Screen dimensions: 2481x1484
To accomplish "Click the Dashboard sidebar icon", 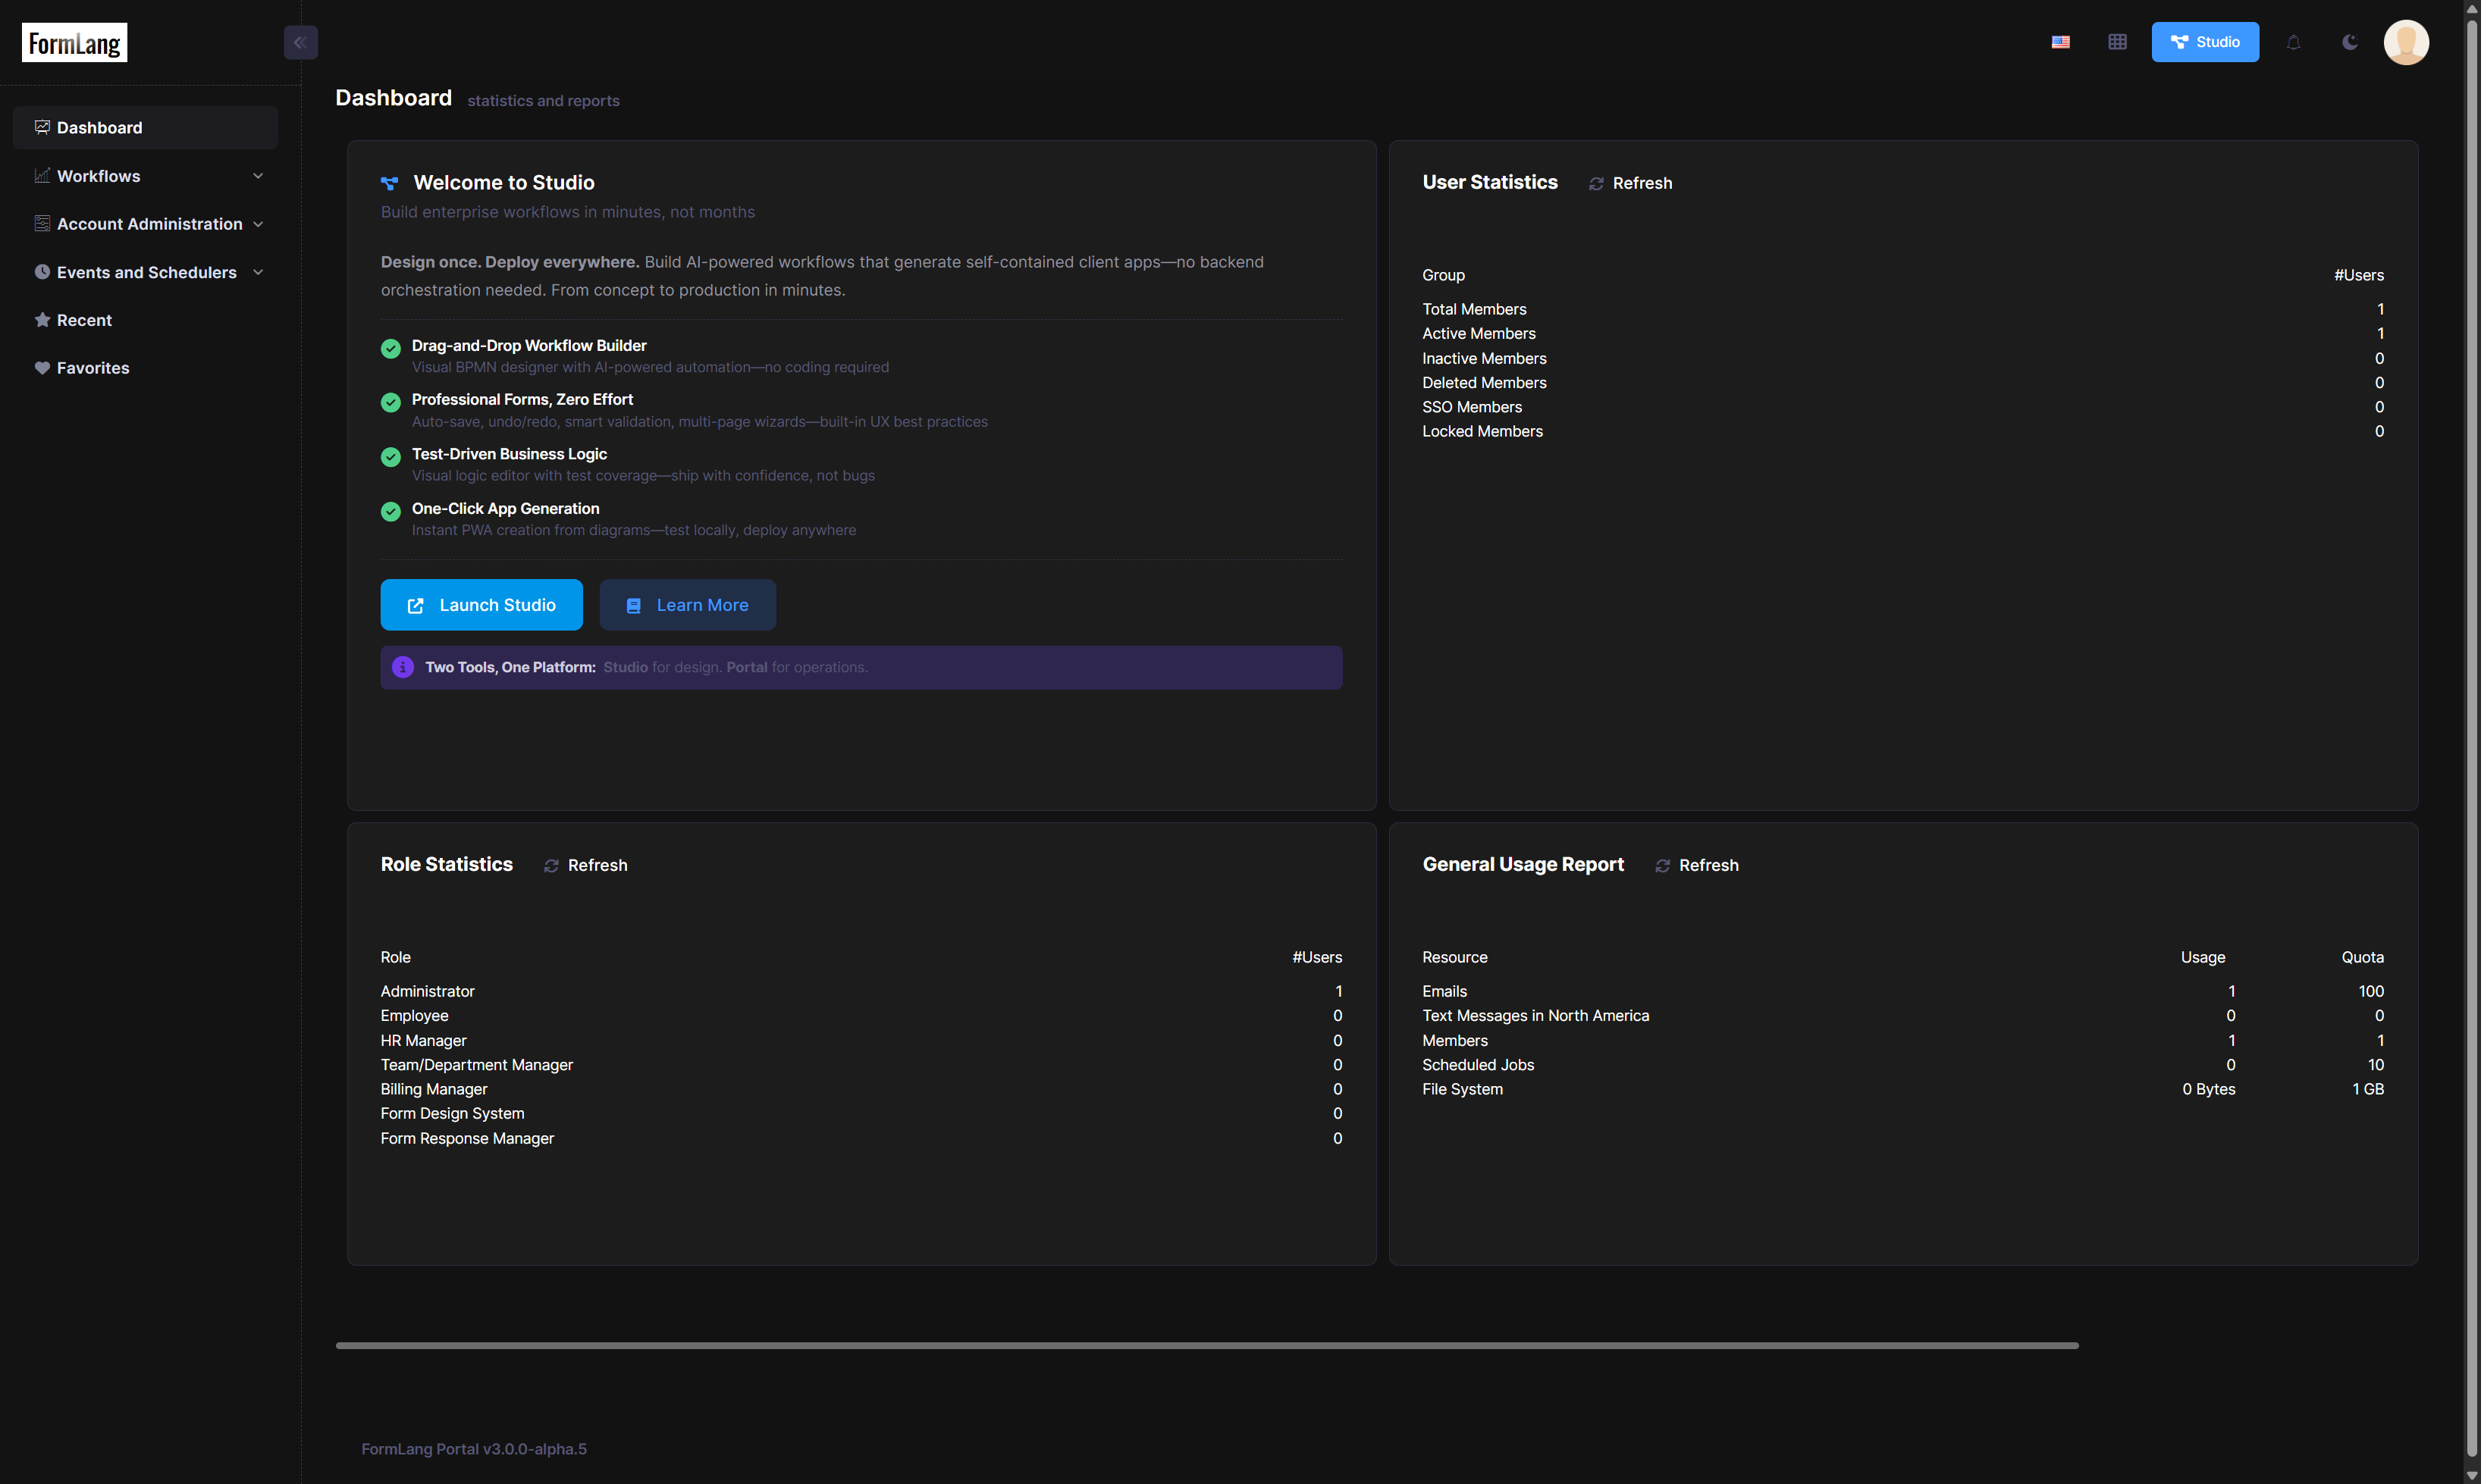I will pos(42,127).
